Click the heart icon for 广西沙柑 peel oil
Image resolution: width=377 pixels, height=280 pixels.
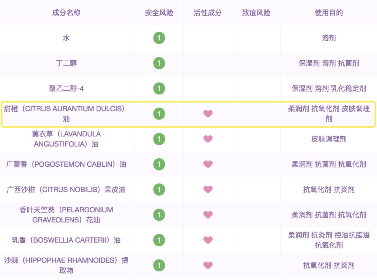pos(208,189)
